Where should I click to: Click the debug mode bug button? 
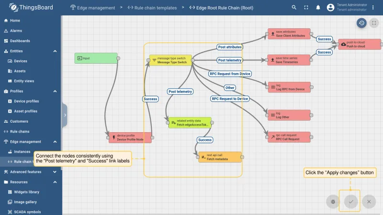point(333,202)
